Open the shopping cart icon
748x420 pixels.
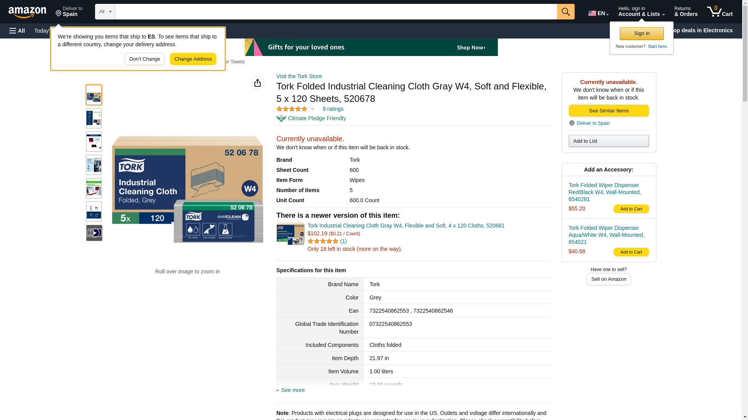[x=720, y=12]
